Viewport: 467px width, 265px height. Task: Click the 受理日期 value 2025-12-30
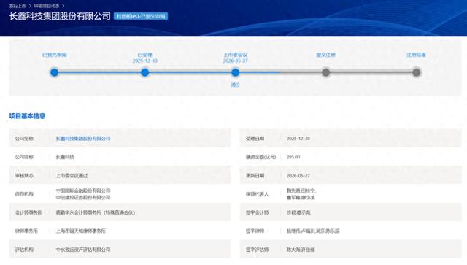[x=298, y=139]
